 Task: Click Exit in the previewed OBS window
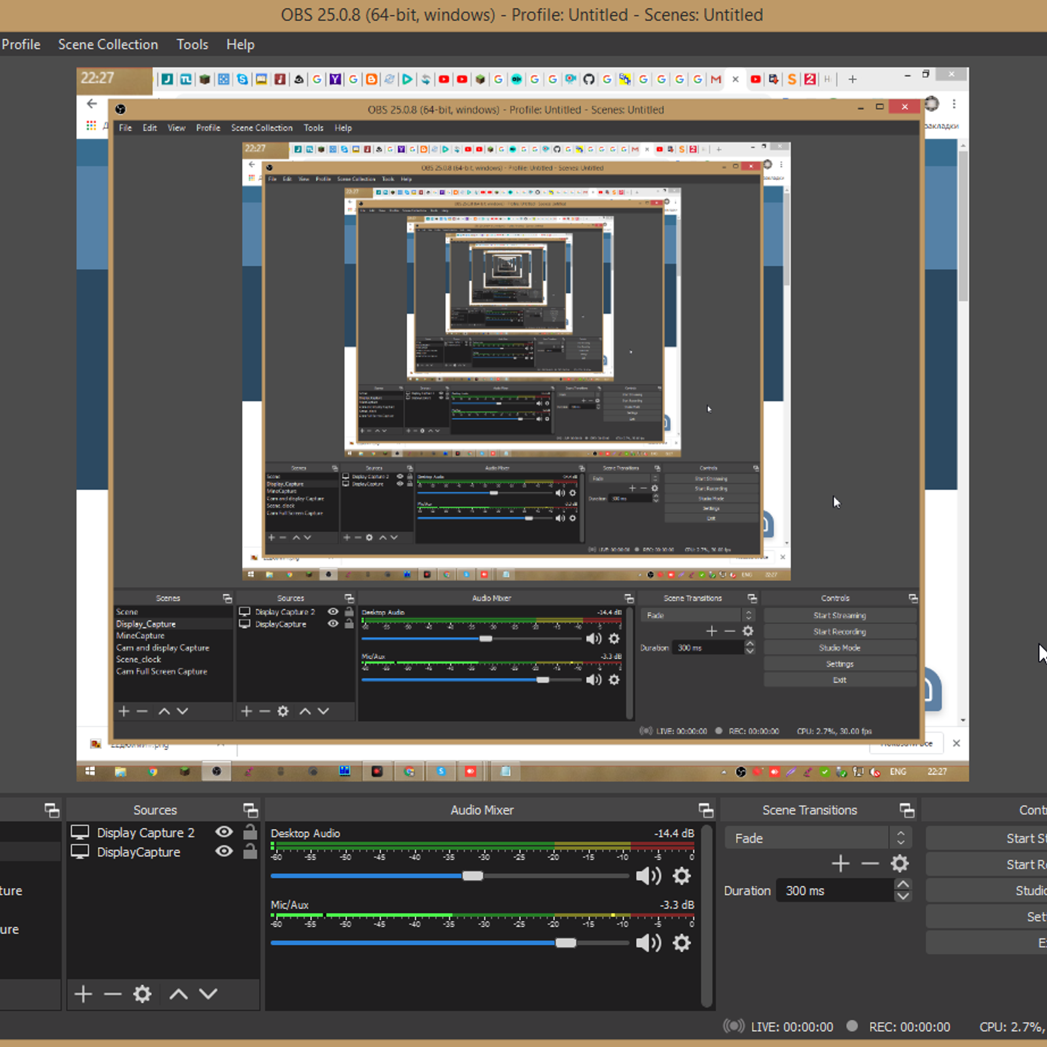tap(840, 680)
